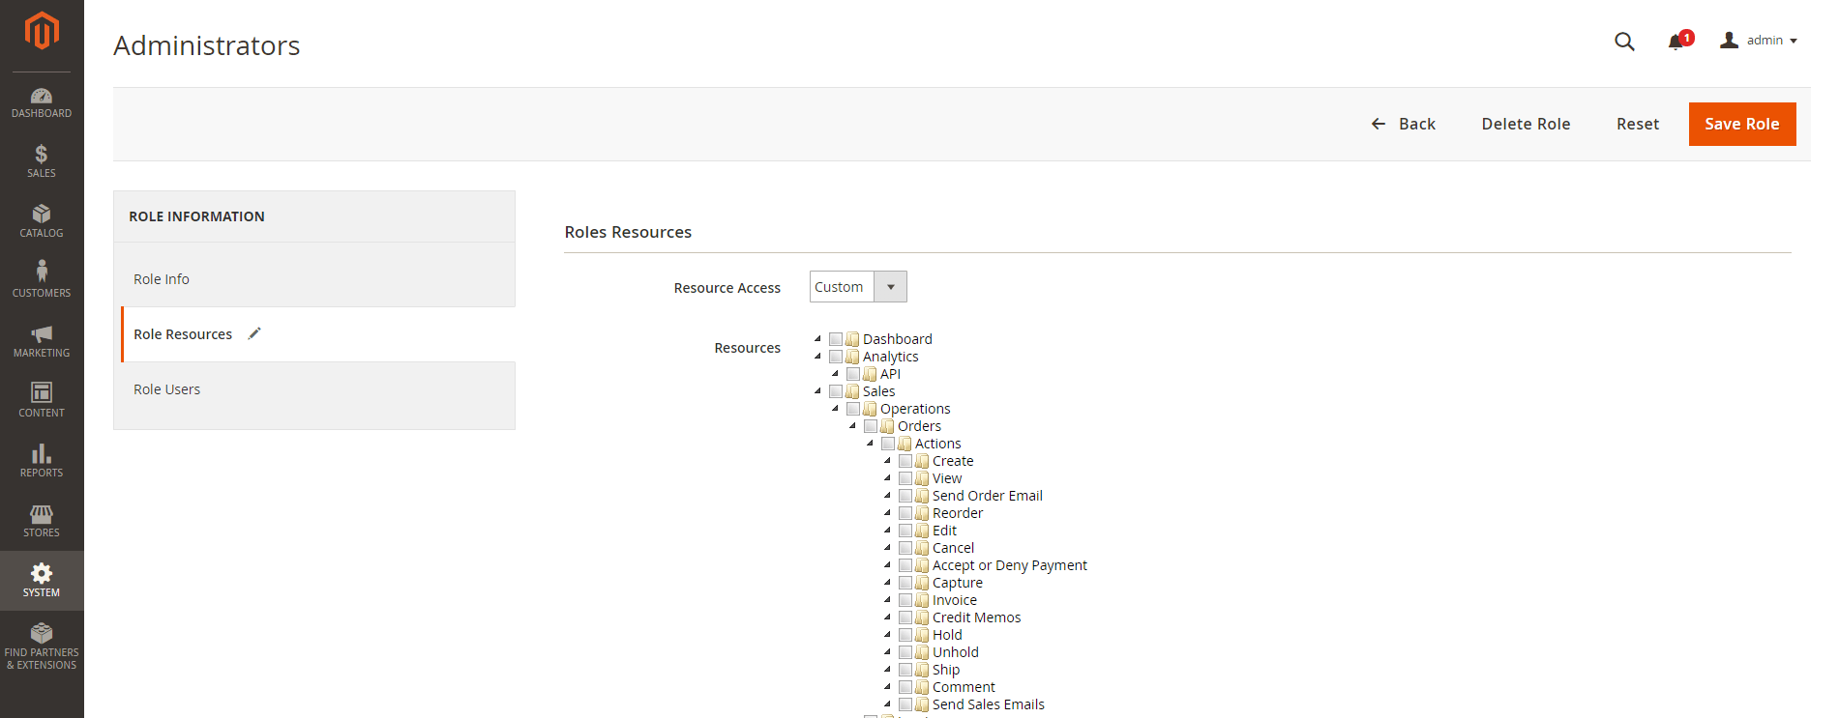Select the Capture tree item
Image resolution: width=1839 pixels, height=718 pixels.
(958, 583)
